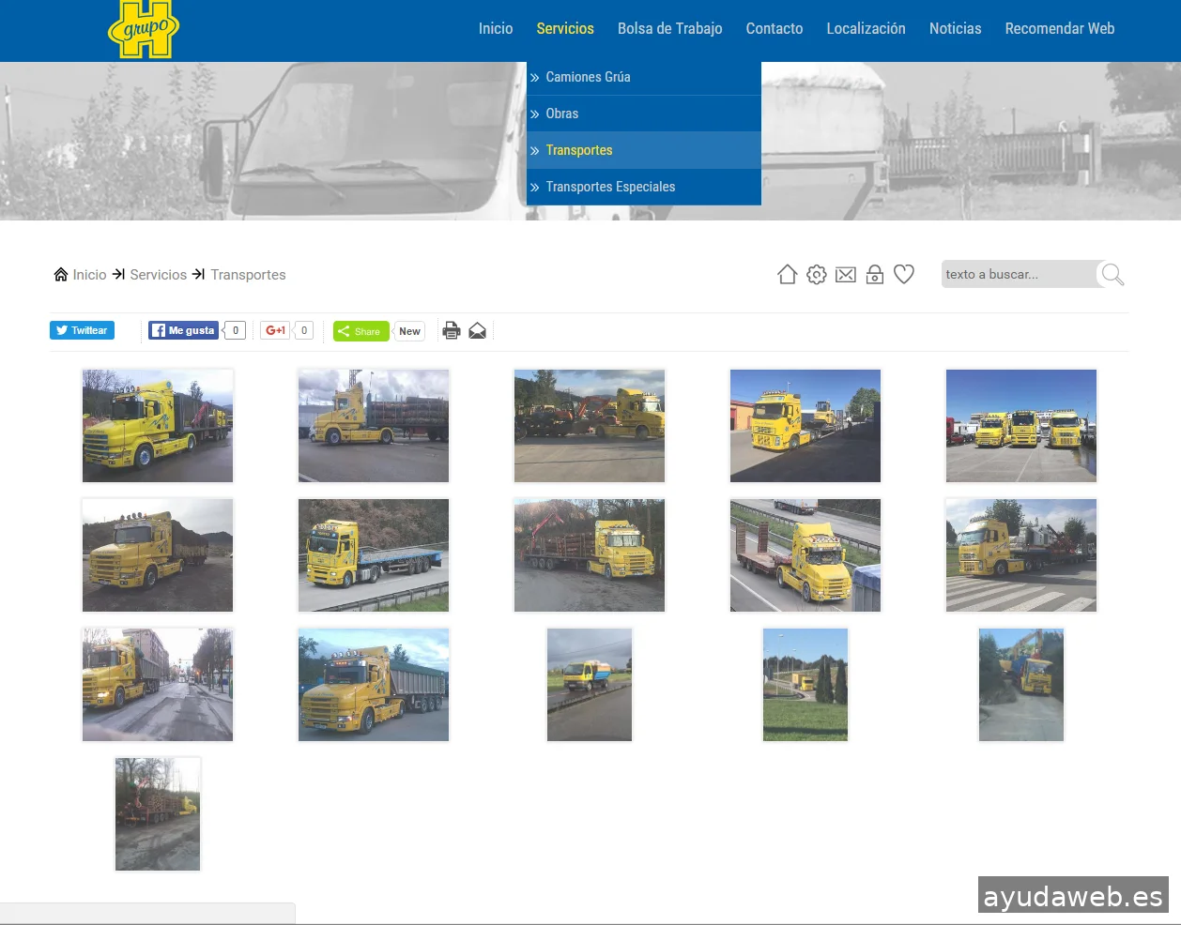Open the Bolsa de Trabajo page

pyautogui.click(x=669, y=29)
